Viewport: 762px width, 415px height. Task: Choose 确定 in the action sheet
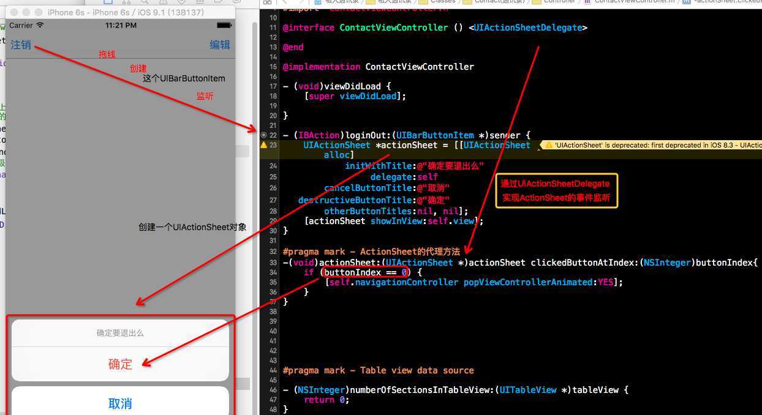pyautogui.click(x=120, y=364)
